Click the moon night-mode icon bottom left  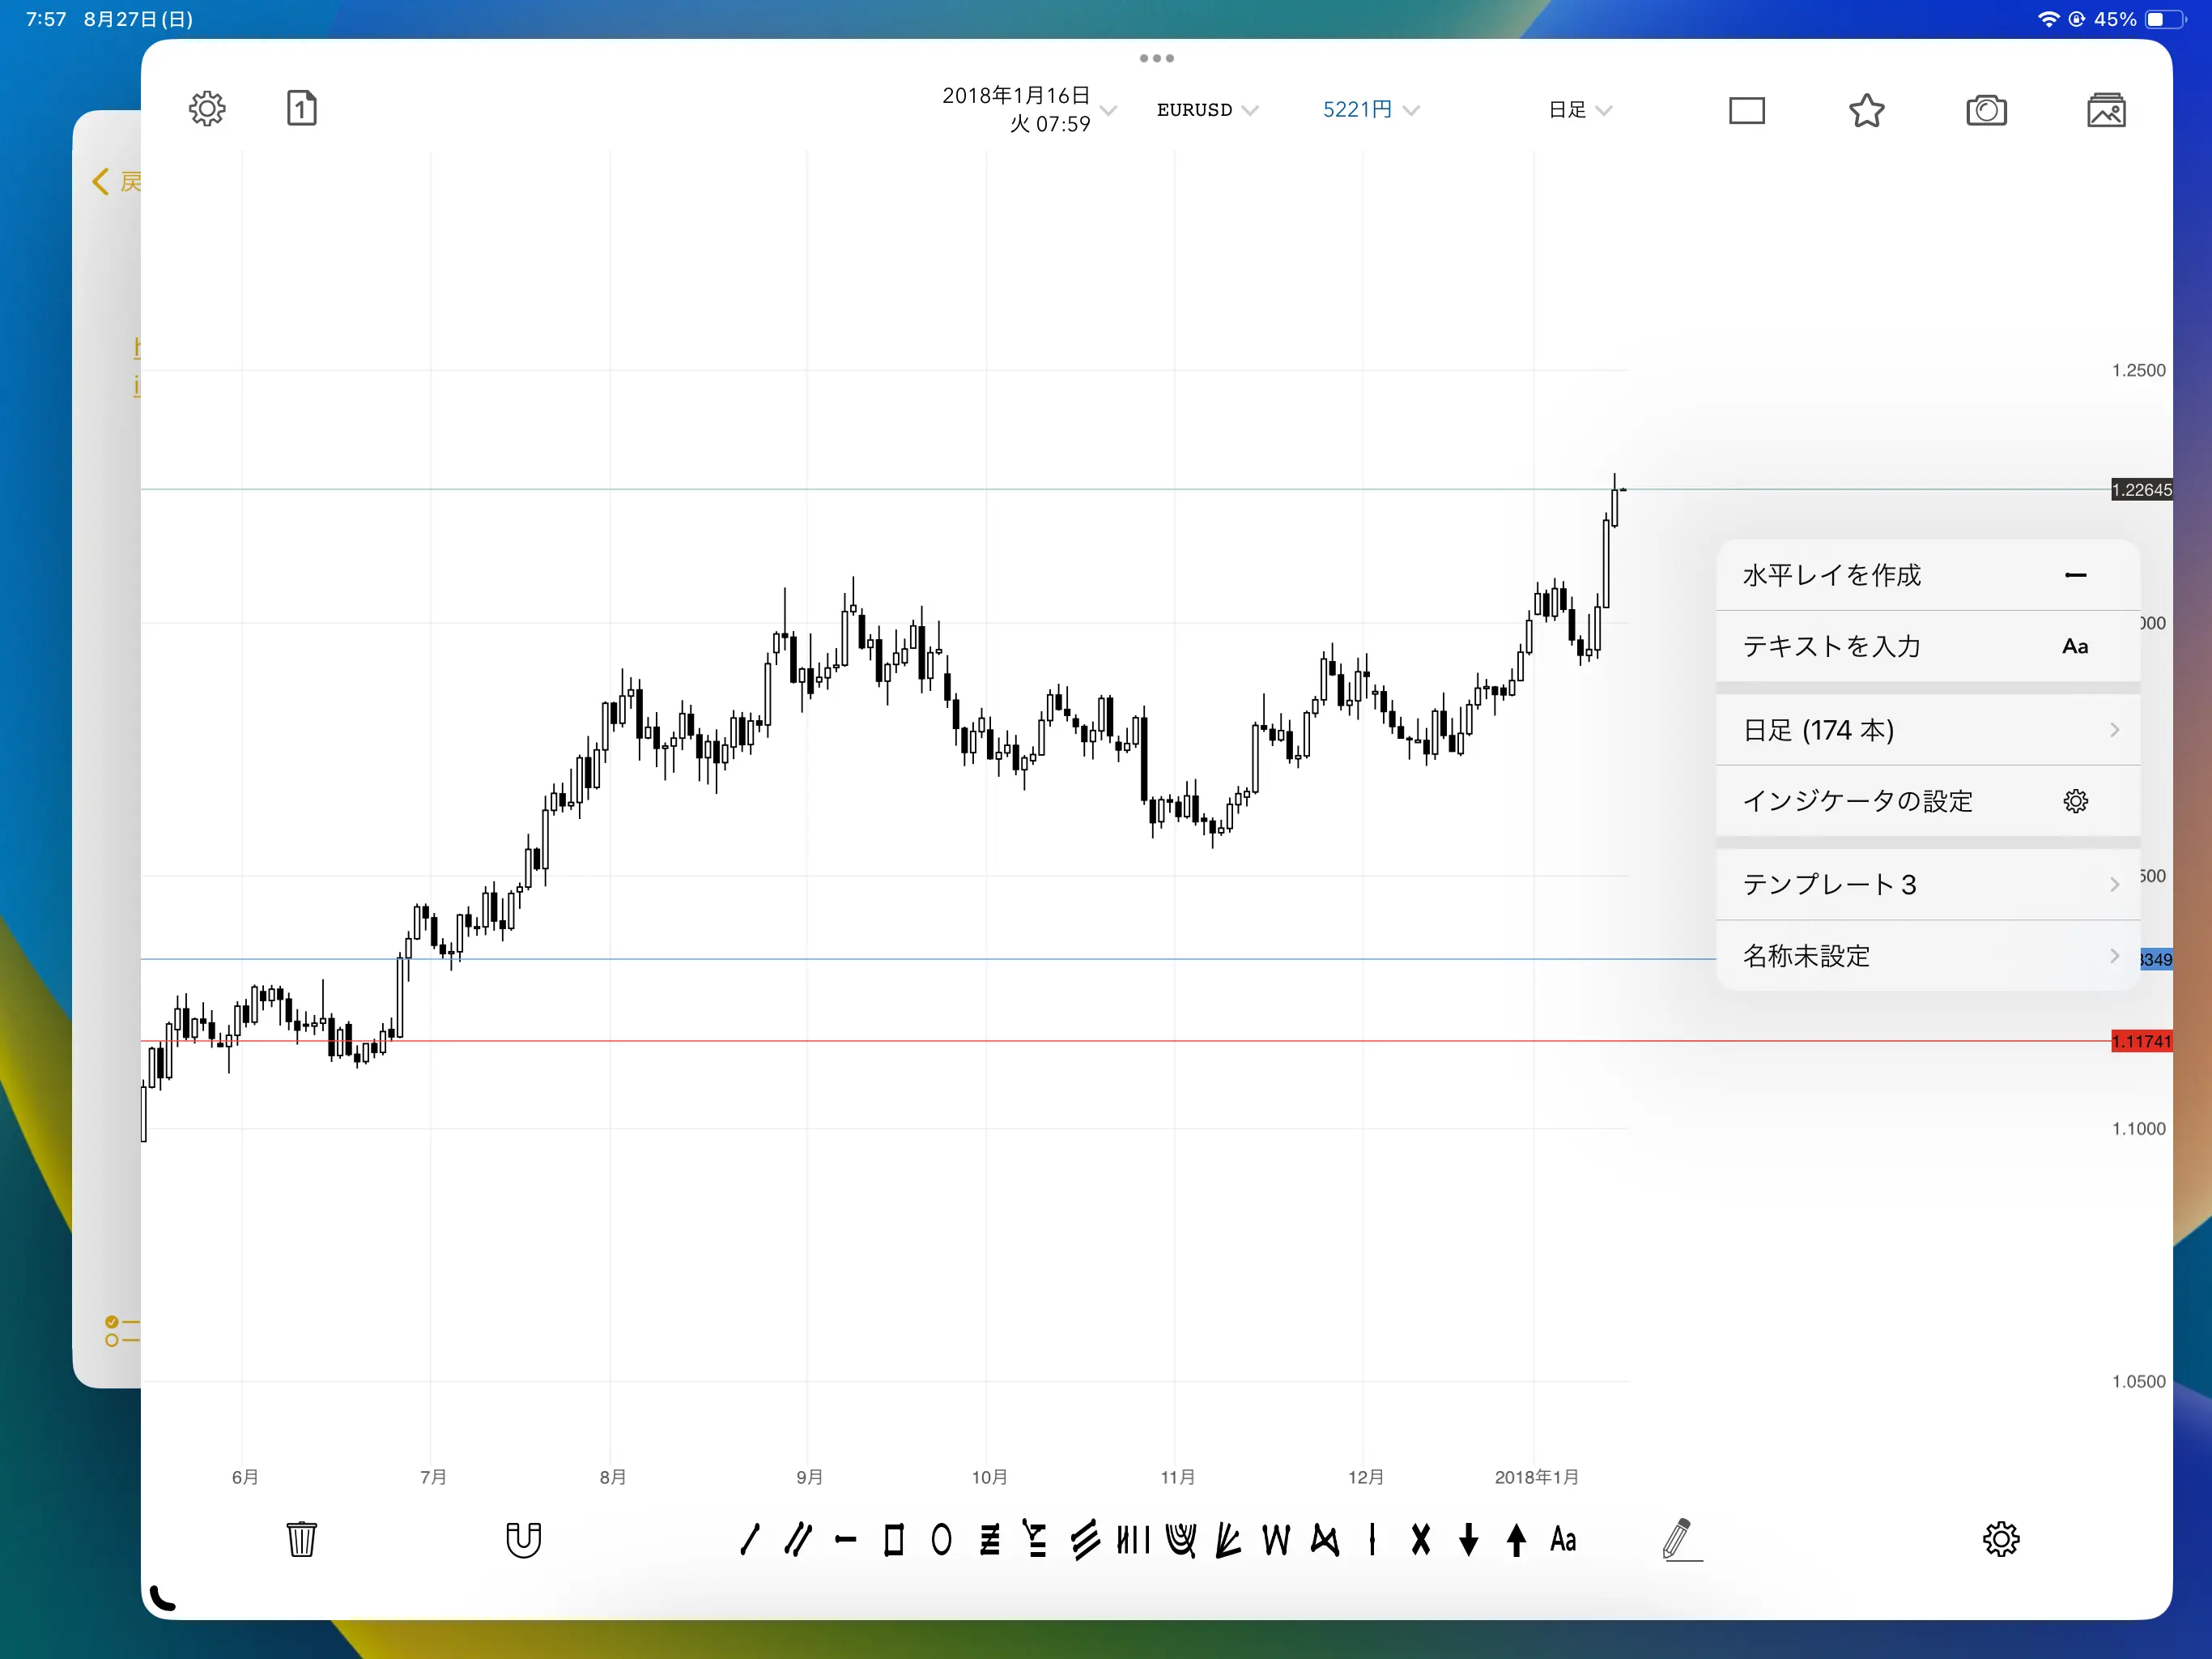tap(161, 1598)
